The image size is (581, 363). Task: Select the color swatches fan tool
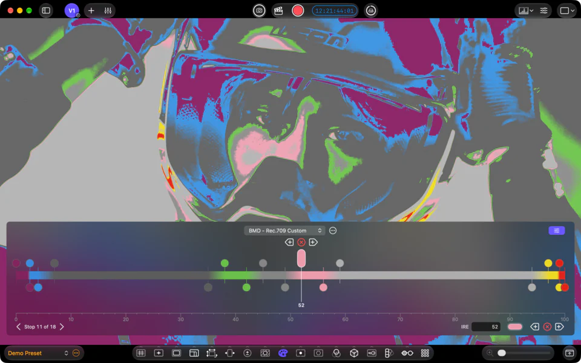pyautogui.click(x=389, y=353)
